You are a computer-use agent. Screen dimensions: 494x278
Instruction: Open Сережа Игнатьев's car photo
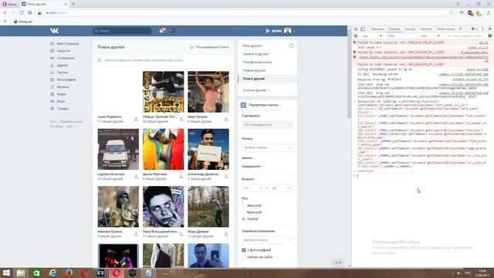pyautogui.click(x=118, y=149)
